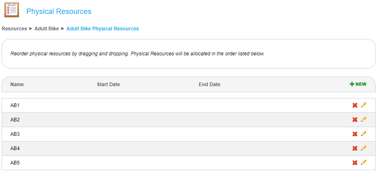The image size is (379, 178).
Task: Add a new physical resource
Action: (x=358, y=84)
